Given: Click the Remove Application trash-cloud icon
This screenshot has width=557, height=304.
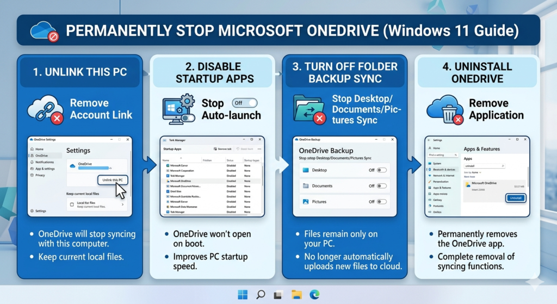Looking at the screenshot, I should coord(445,109).
